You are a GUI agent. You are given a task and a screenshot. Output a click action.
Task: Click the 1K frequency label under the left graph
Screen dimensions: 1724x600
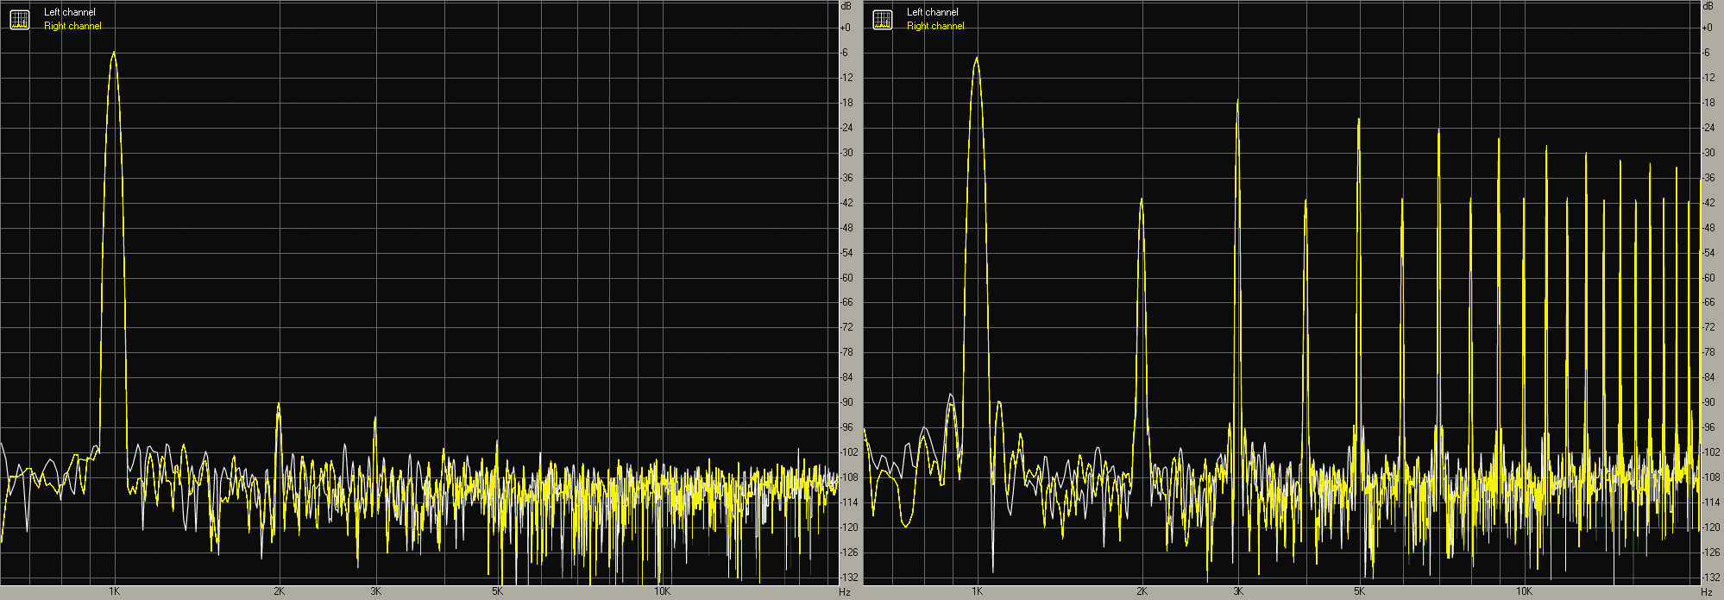point(114,591)
